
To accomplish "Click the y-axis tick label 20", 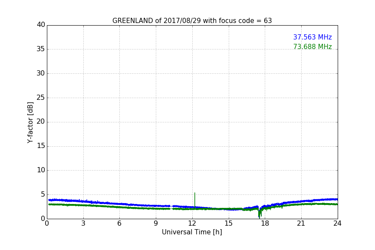I will click(x=41, y=122).
